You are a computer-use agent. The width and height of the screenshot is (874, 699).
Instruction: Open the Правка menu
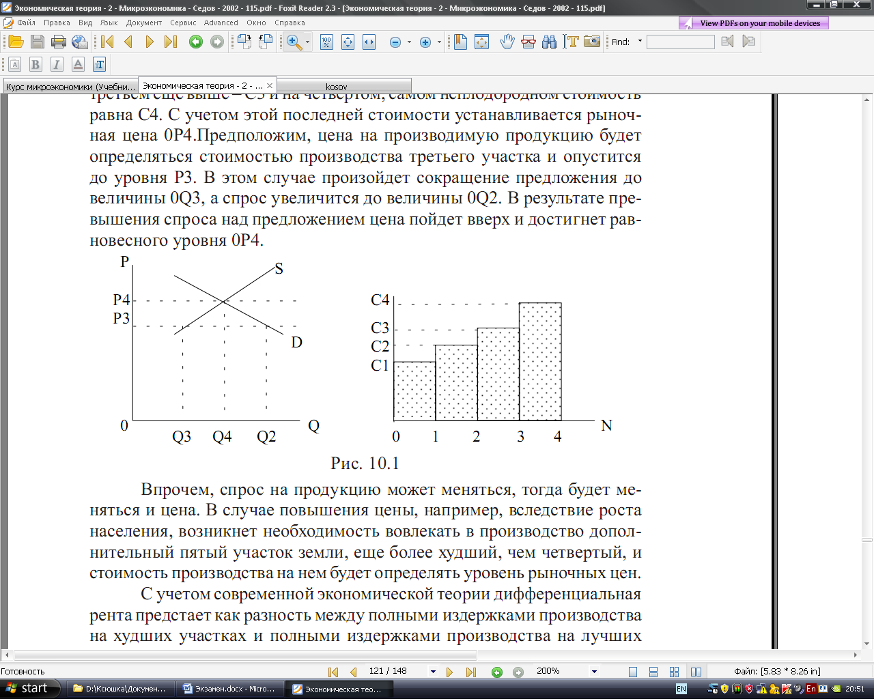tap(57, 23)
